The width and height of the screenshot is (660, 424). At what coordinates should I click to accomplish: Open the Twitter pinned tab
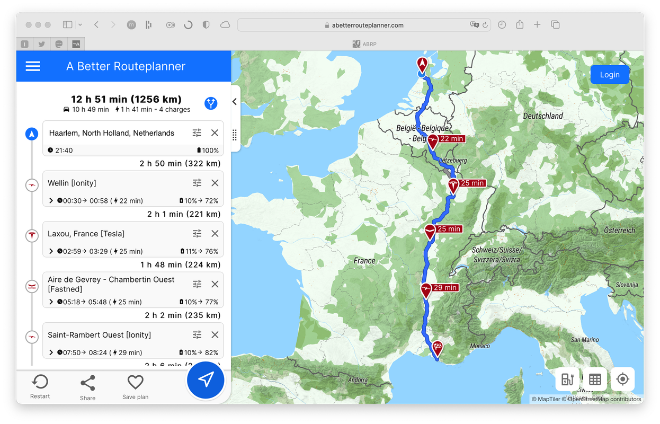click(x=42, y=44)
